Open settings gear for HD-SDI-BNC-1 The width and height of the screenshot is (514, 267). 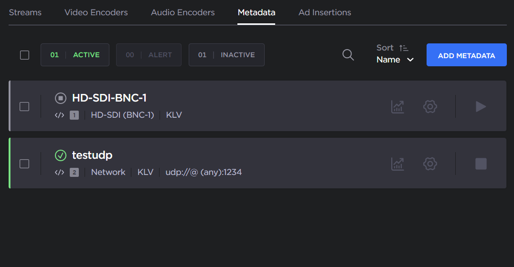click(x=430, y=106)
